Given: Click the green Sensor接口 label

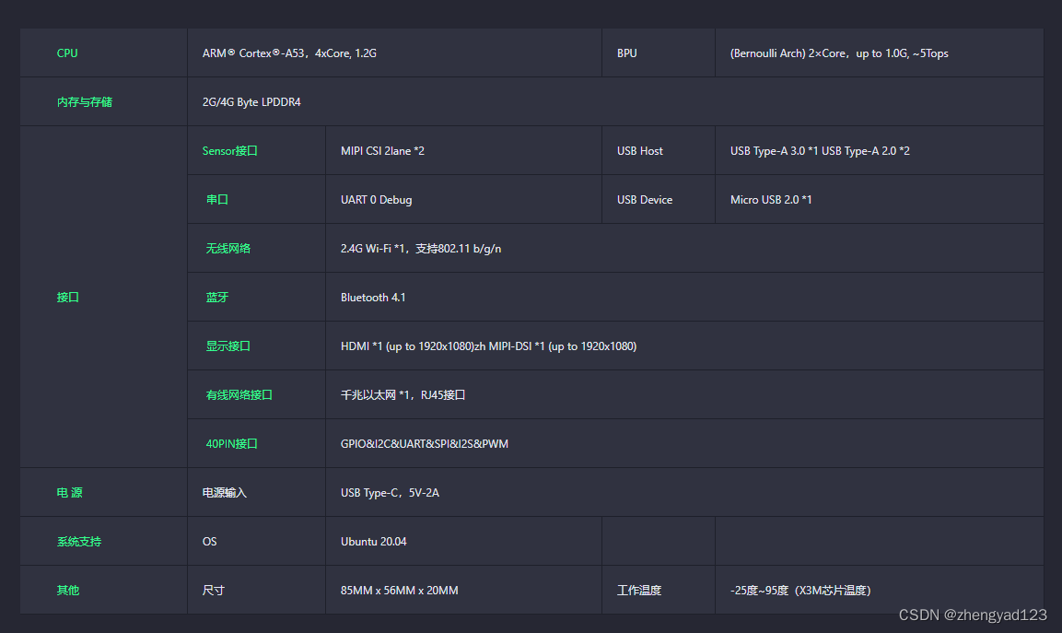Looking at the screenshot, I should tap(229, 150).
